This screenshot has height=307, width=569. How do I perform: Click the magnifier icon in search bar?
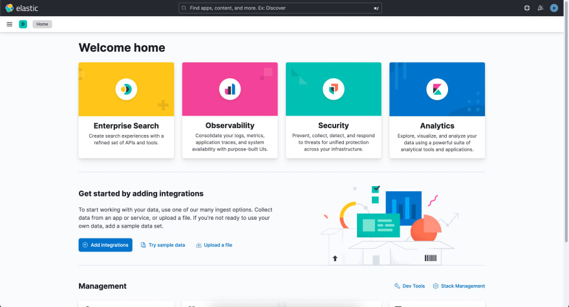pyautogui.click(x=184, y=8)
